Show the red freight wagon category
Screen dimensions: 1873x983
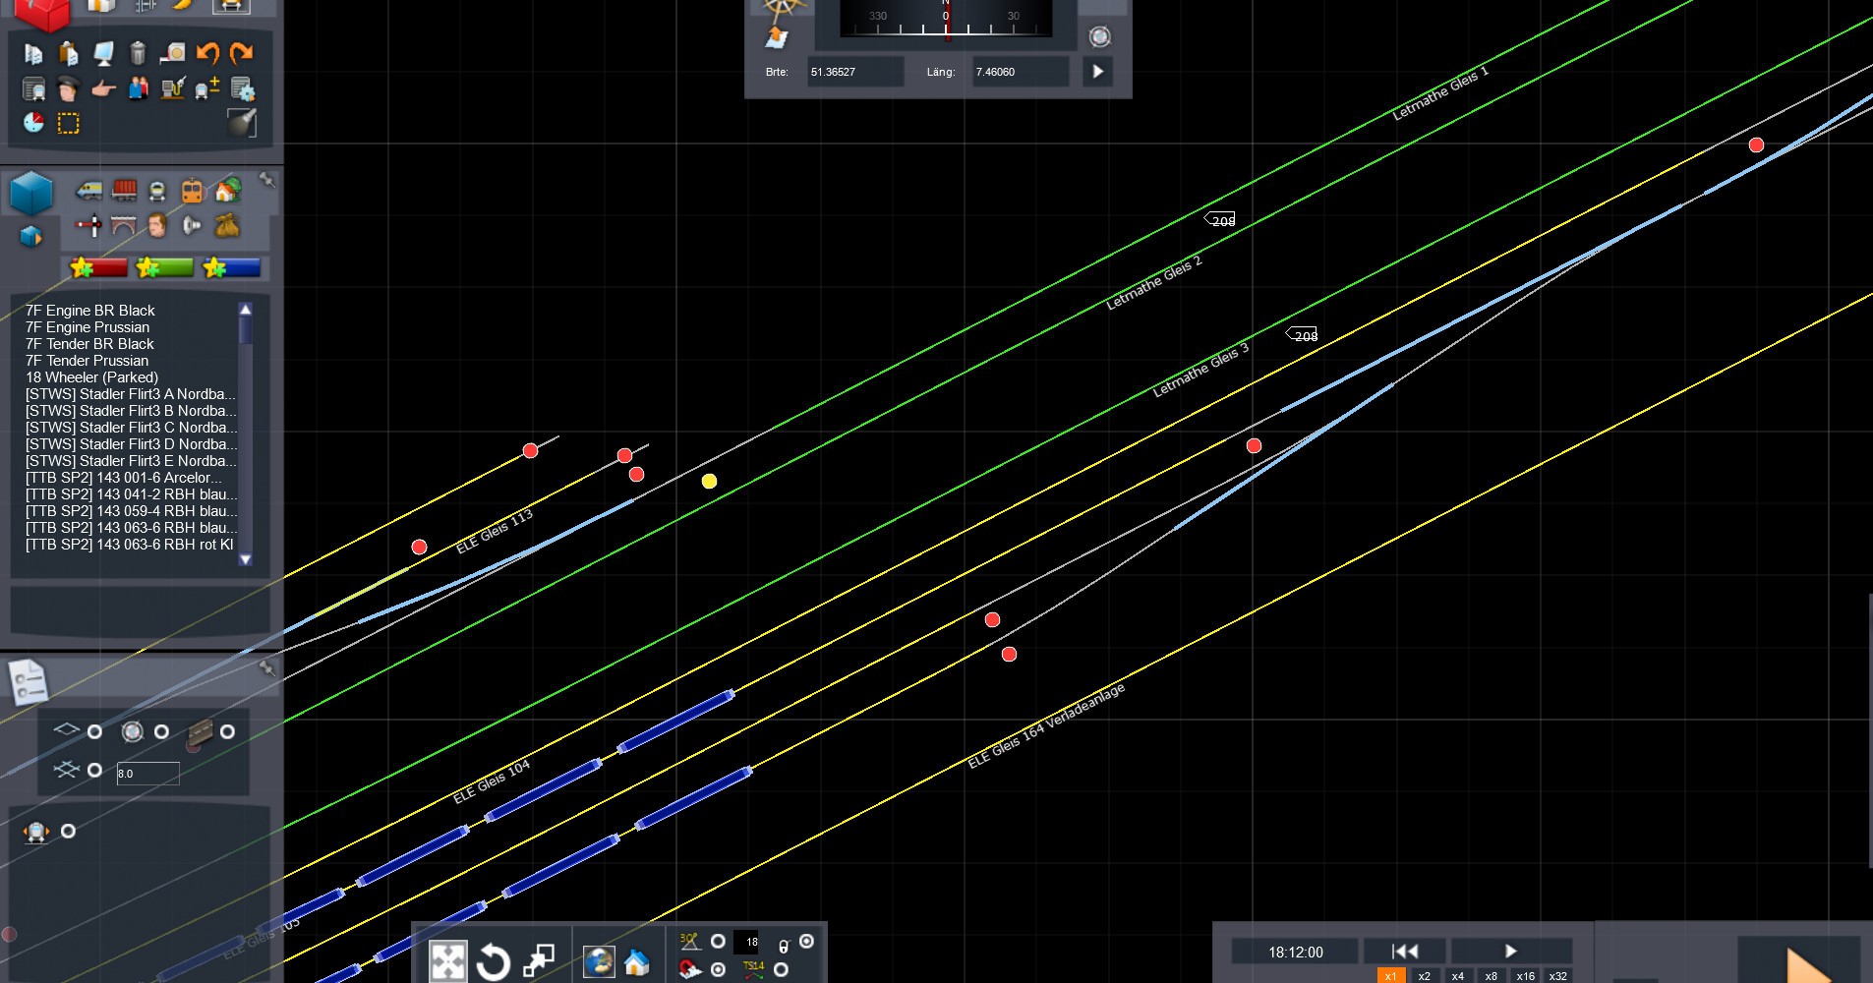coord(124,190)
